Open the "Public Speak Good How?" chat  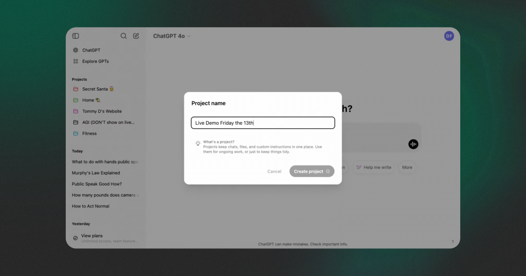[x=97, y=184]
